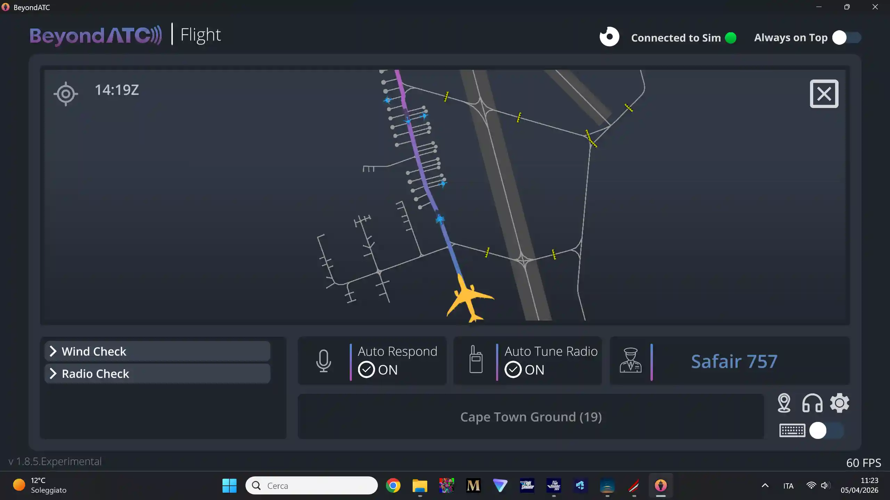Open the purple triangle app in taskbar
Viewport: 890px width, 500px height.
(500, 485)
